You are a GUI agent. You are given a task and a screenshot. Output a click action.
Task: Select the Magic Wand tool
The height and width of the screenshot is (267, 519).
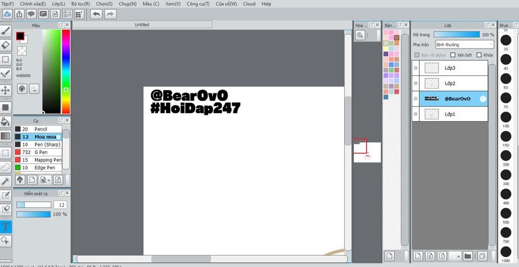6,181
